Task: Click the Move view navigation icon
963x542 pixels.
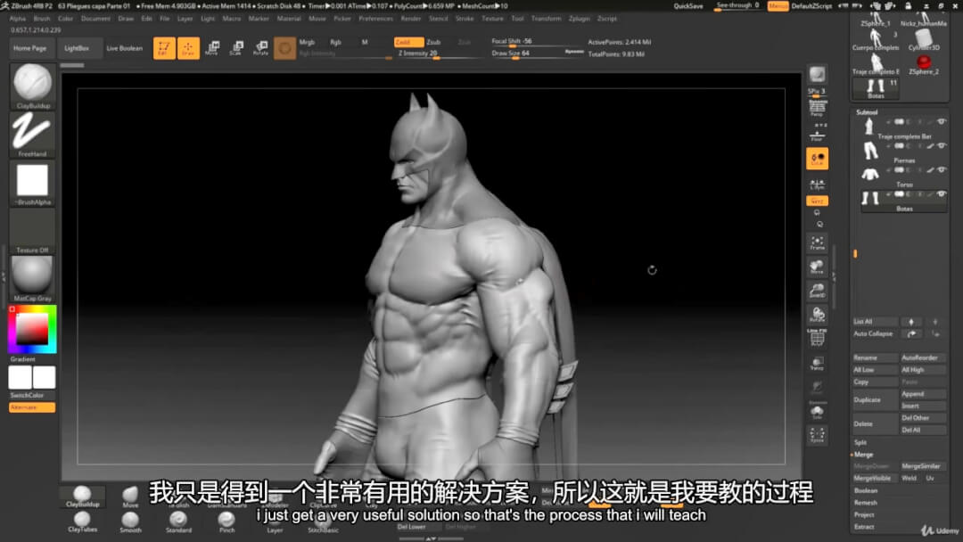Action: 817,267
